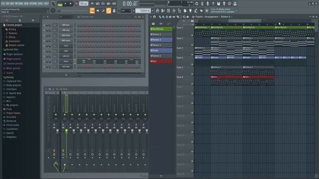The height and width of the screenshot is (179, 319).
Task: Select the 808 Snare channel button
Action: (66, 41)
